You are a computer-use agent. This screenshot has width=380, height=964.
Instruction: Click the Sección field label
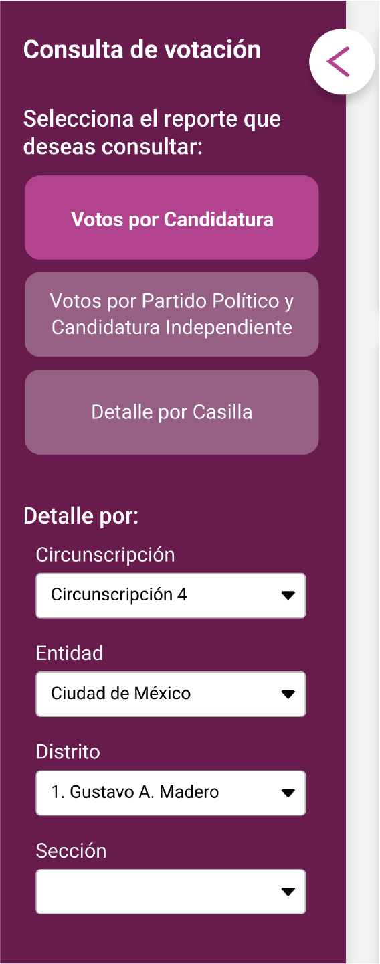71,851
